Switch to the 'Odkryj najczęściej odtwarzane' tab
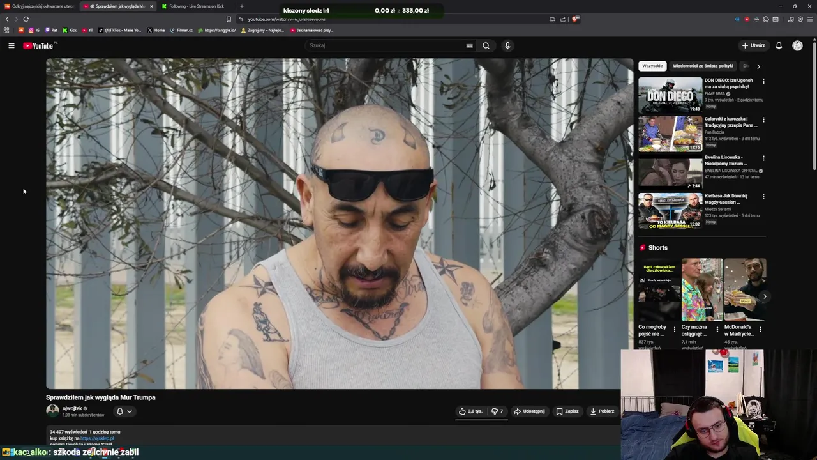The image size is (817, 460). point(40,6)
